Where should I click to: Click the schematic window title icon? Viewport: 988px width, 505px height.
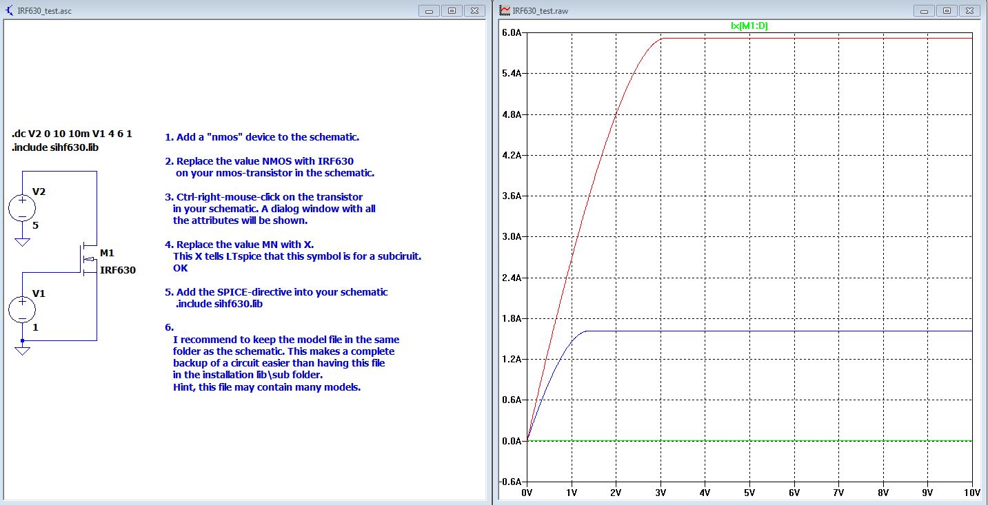pos(10,10)
